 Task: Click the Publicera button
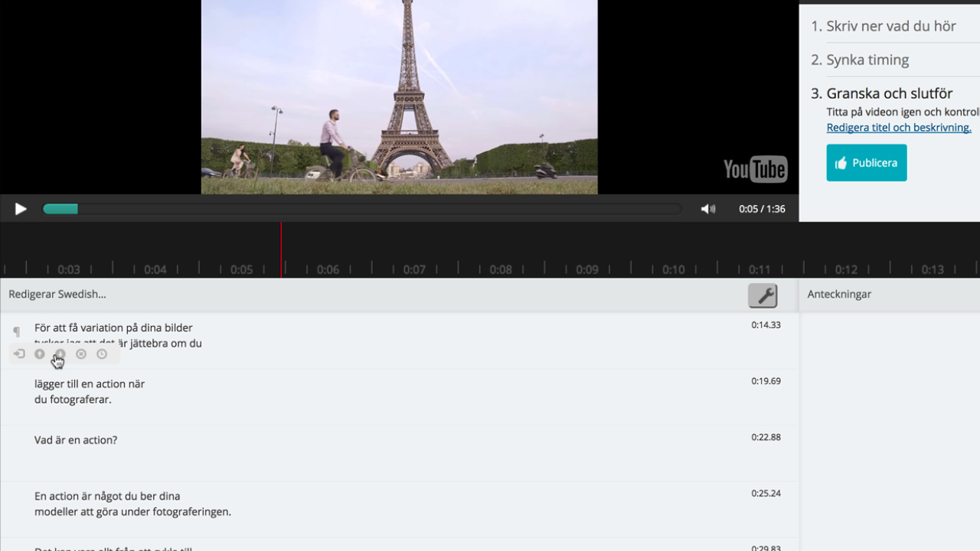[866, 163]
